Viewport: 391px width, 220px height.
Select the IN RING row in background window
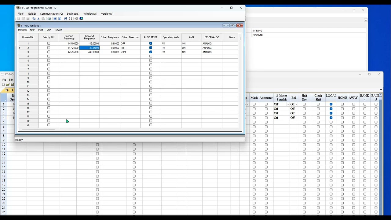pos(309,31)
